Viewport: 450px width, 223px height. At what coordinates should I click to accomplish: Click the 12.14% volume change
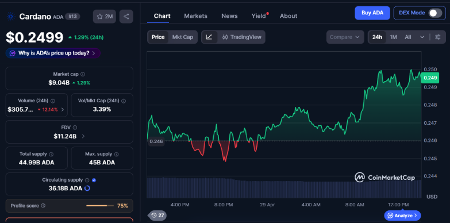48,109
